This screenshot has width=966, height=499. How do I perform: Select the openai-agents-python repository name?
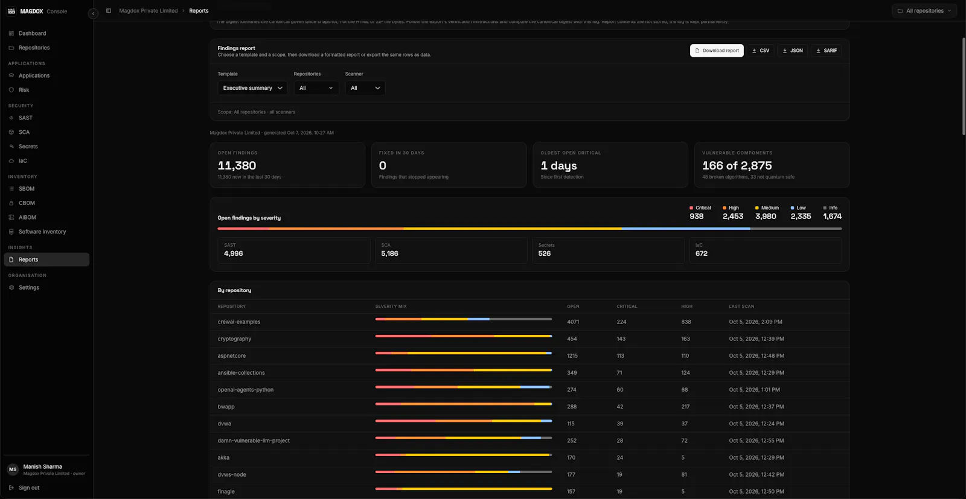click(x=246, y=390)
